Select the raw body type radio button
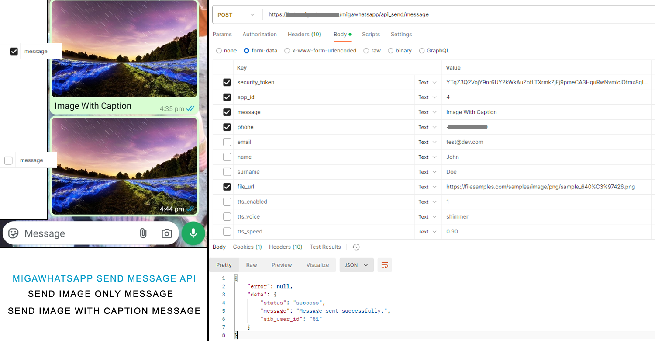Image resolution: width=655 pixels, height=341 pixels. [366, 51]
